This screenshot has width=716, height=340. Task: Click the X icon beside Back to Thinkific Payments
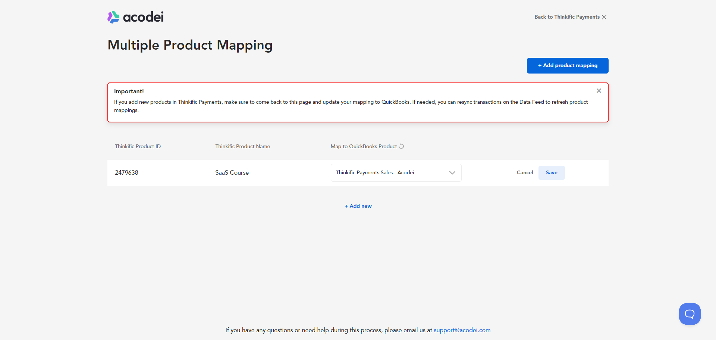[604, 17]
